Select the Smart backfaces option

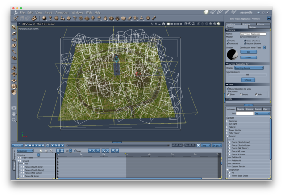[x=241, y=94]
